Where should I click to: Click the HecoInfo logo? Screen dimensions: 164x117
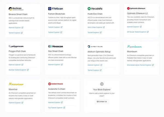click(x=95, y=9)
